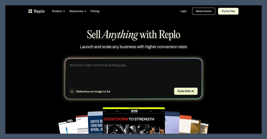Click the Login link
This screenshot has height=139, width=267.
pyautogui.click(x=183, y=11)
